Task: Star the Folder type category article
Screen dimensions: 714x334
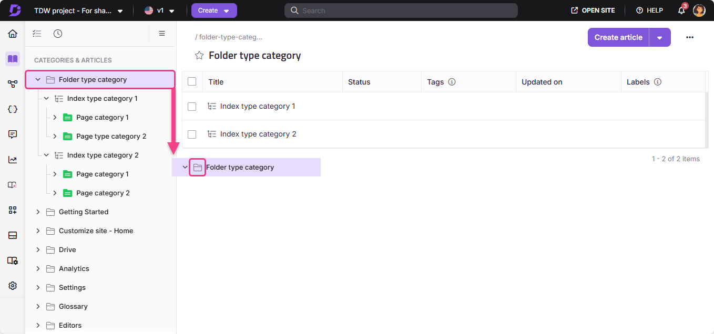Action: point(199,55)
